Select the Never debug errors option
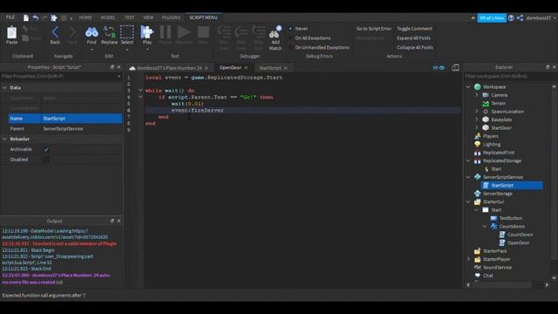The width and height of the screenshot is (558, 314). 302,29
